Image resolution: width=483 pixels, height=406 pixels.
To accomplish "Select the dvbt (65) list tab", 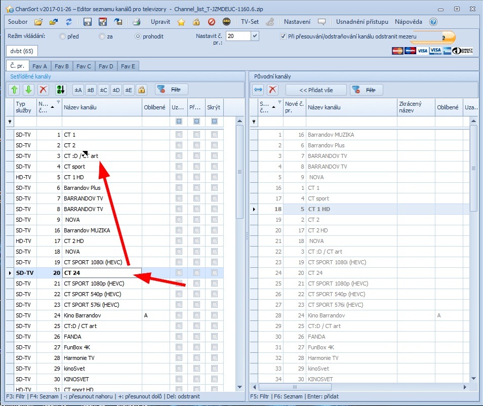I will pos(22,51).
